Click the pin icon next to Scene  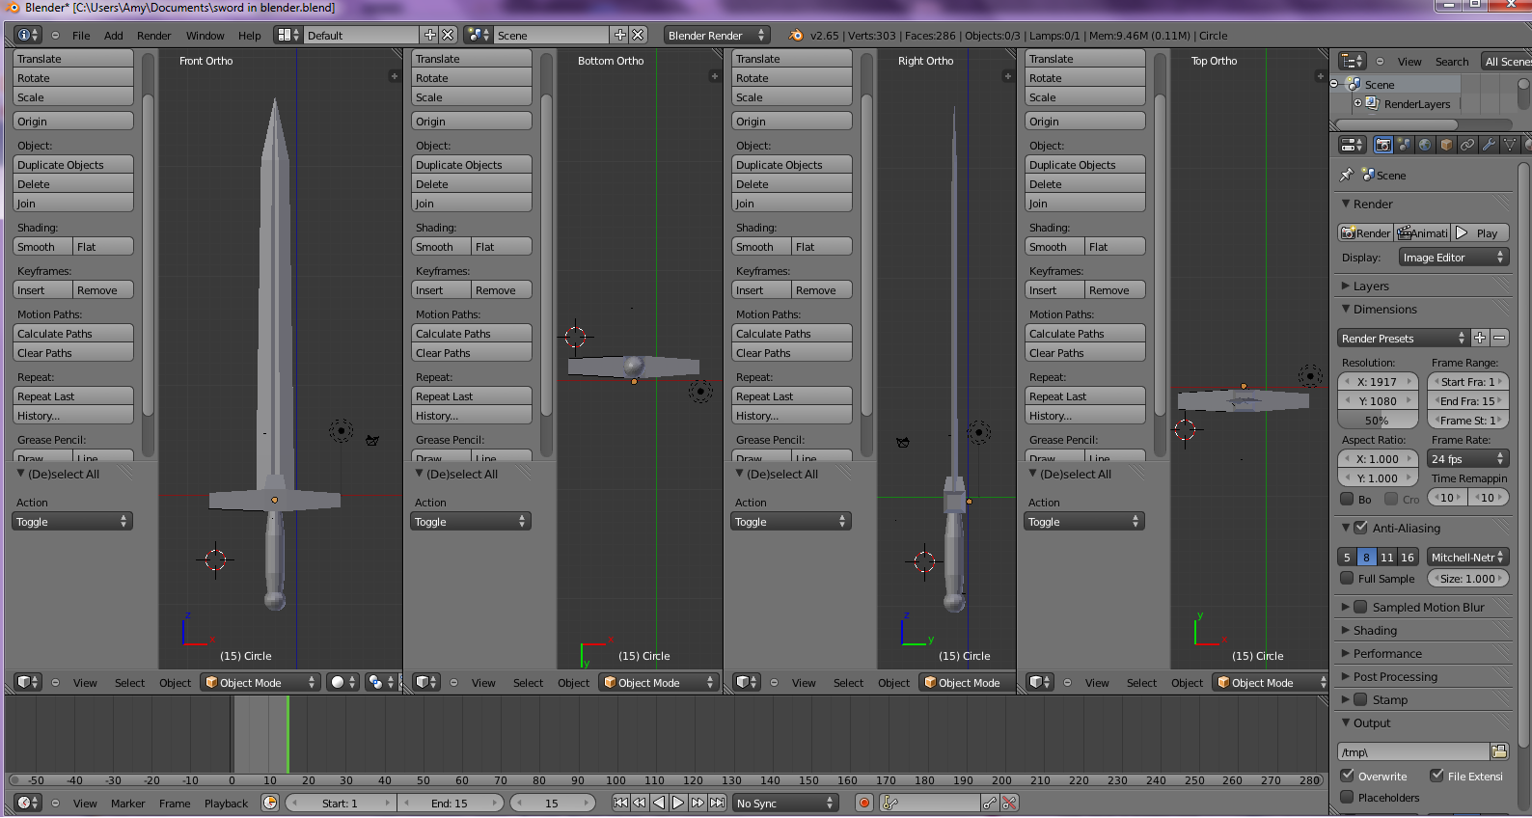[1347, 175]
